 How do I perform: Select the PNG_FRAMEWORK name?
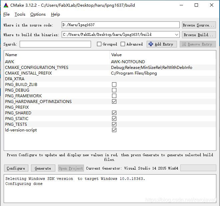pyautogui.click(x=23, y=96)
